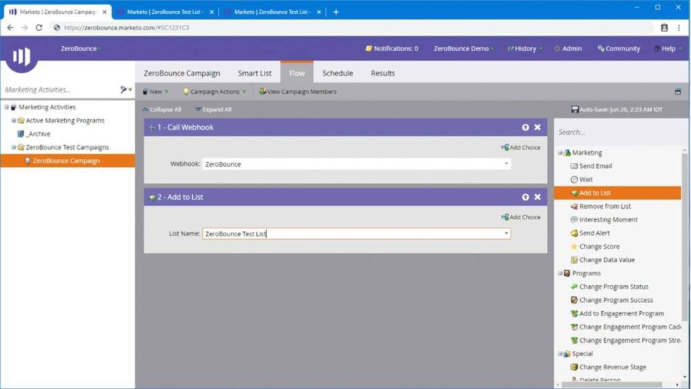Collapse the Programs actions group

point(560,273)
